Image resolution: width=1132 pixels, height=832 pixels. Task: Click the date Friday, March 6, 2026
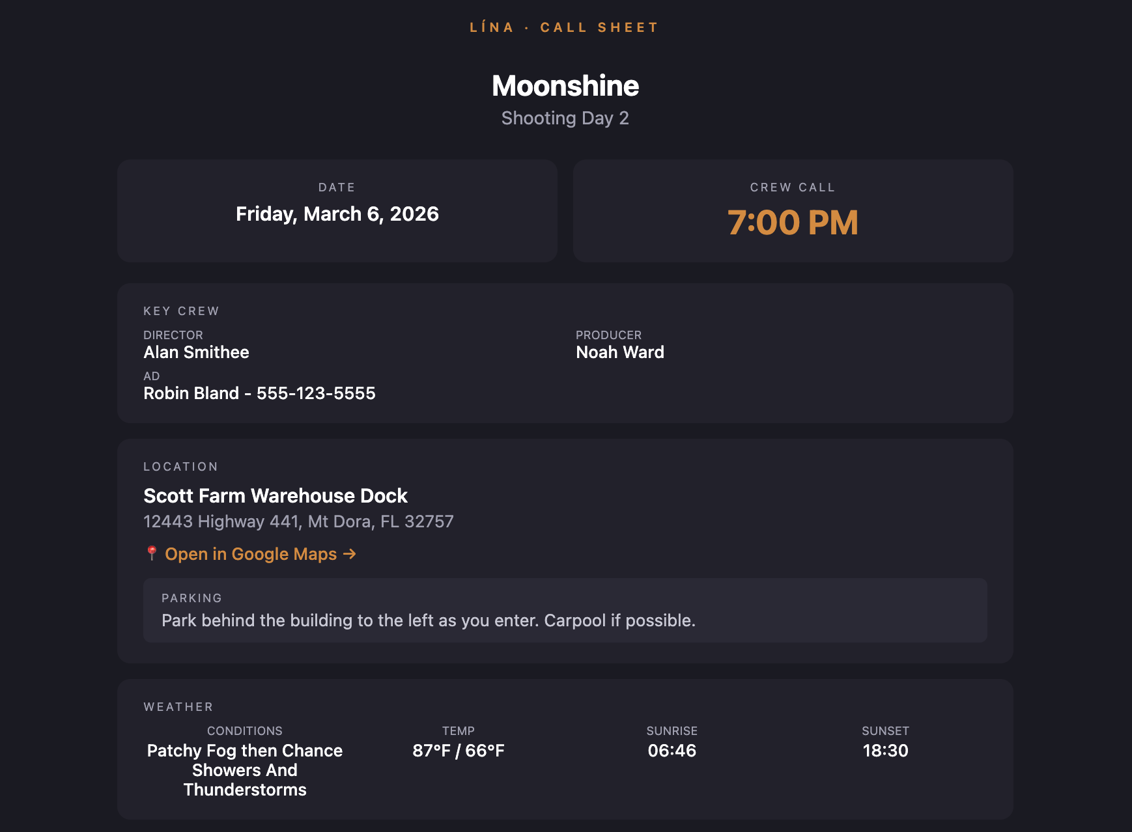point(337,214)
